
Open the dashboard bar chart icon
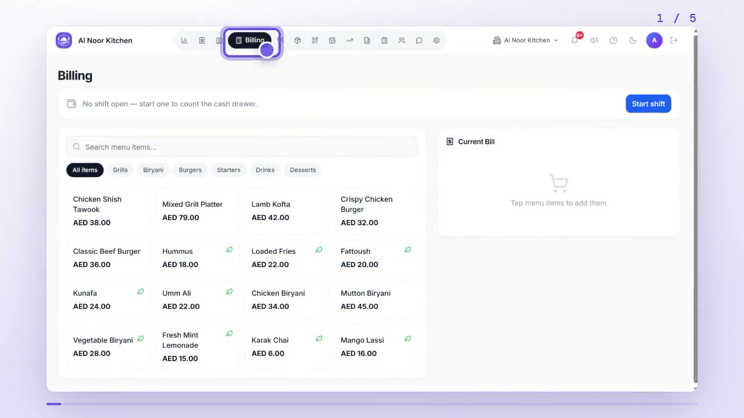184,41
